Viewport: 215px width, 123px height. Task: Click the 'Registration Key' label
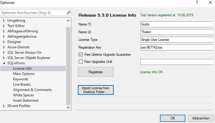point(90,47)
